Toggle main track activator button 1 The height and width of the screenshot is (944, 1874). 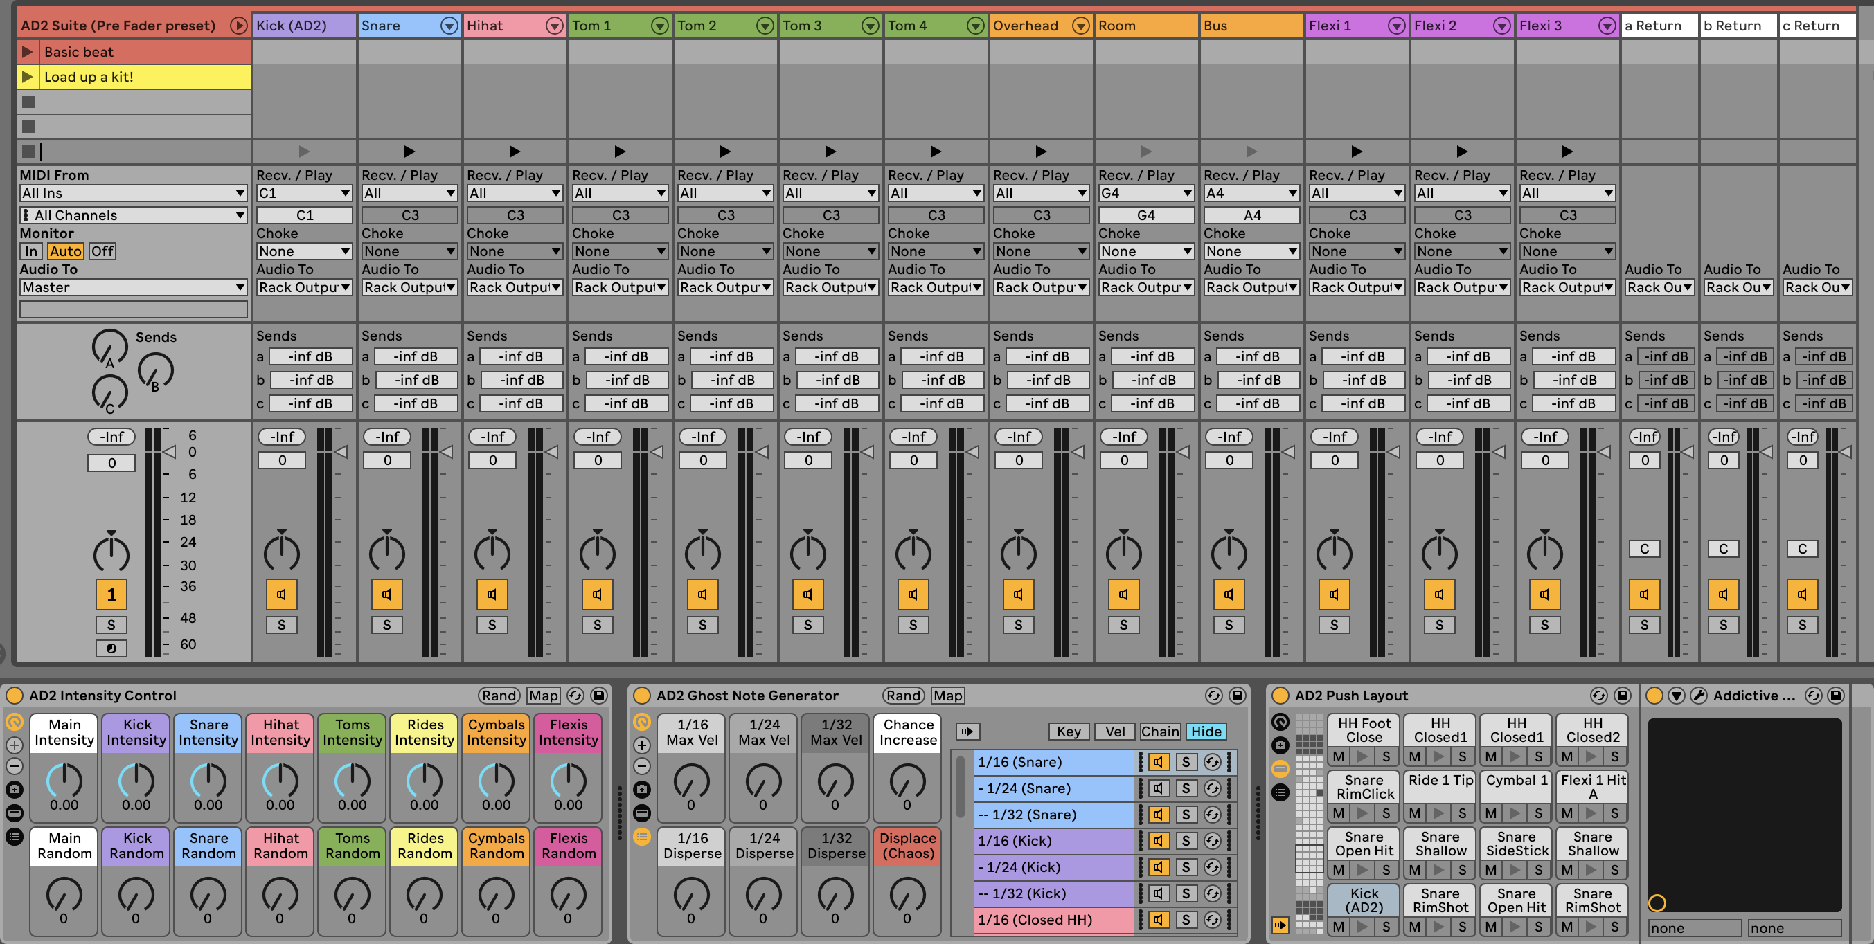tap(111, 594)
